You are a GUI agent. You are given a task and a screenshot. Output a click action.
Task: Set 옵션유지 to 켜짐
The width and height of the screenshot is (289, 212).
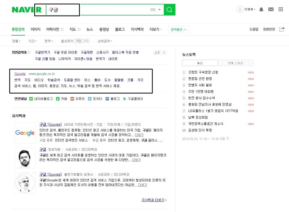pos(86,41)
